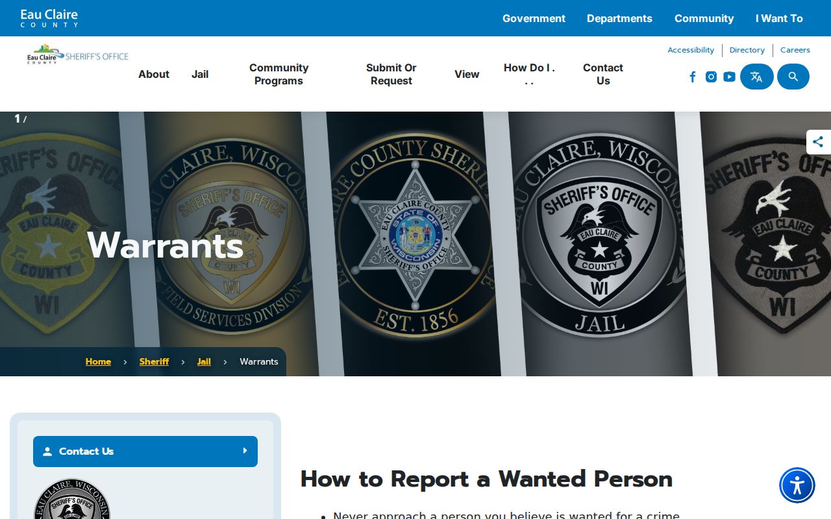Viewport: 831px width, 519px height.
Task: Click the Warrants page title
Action: pyautogui.click(x=165, y=245)
